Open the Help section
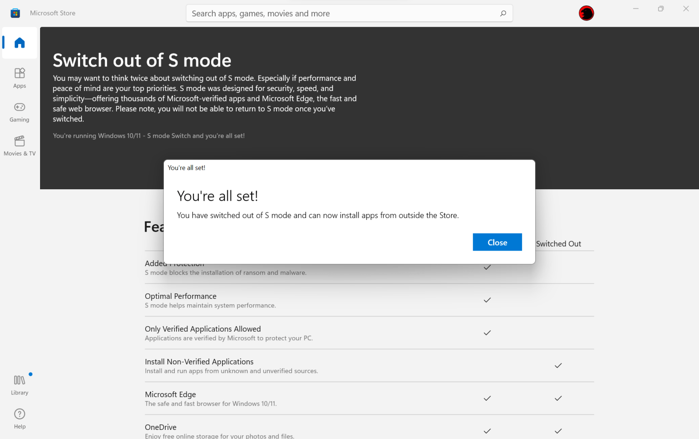Image resolution: width=699 pixels, height=439 pixels. coord(19,418)
